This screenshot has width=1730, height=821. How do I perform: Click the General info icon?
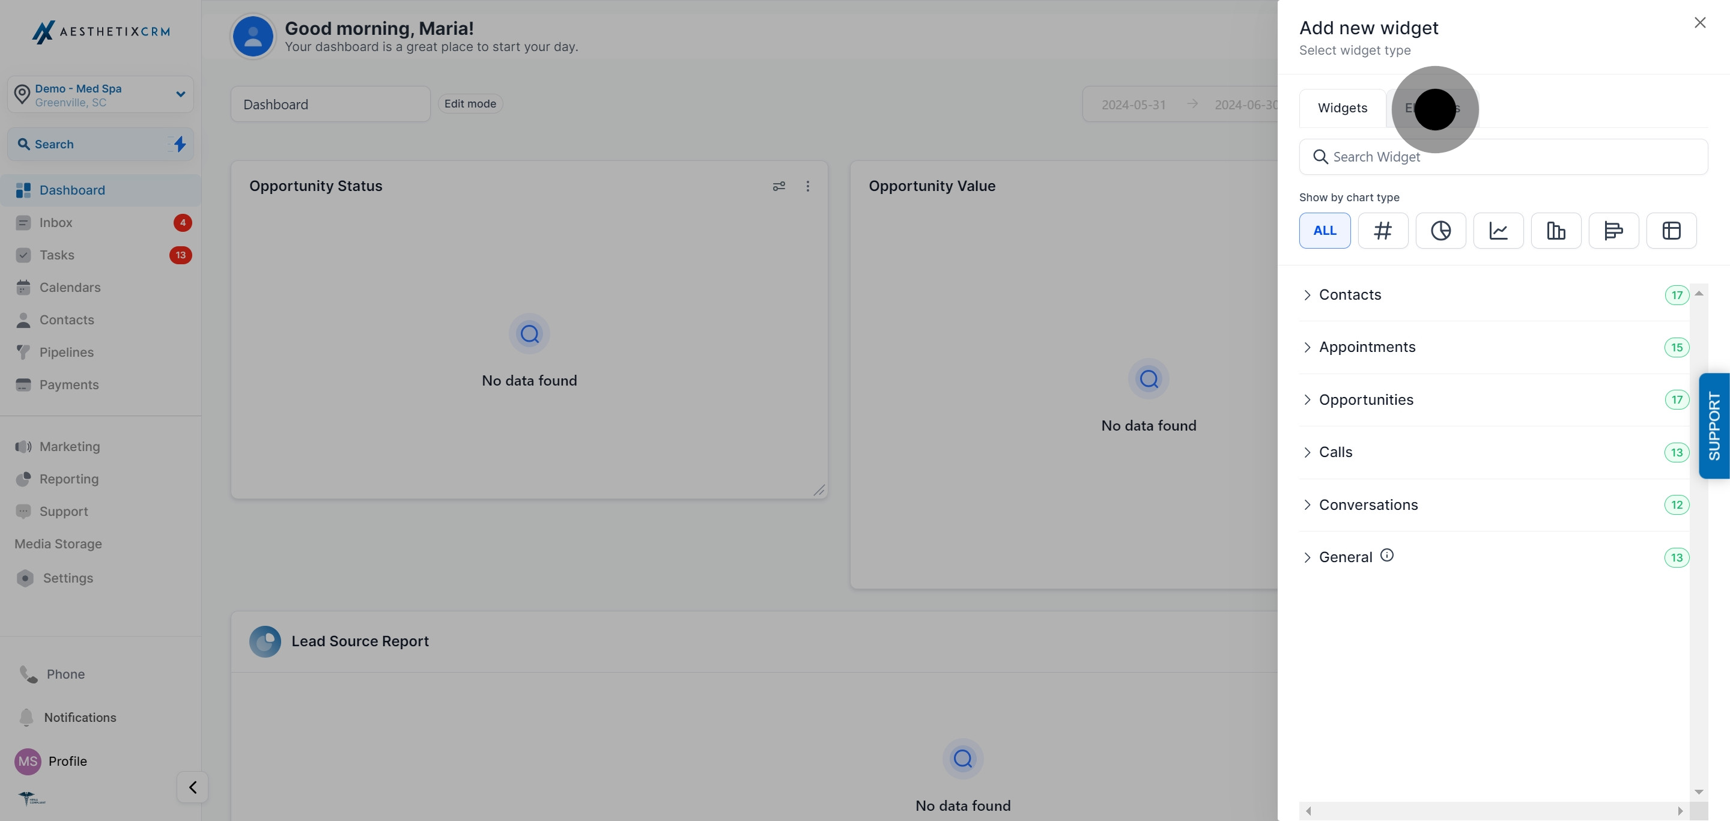(x=1387, y=555)
